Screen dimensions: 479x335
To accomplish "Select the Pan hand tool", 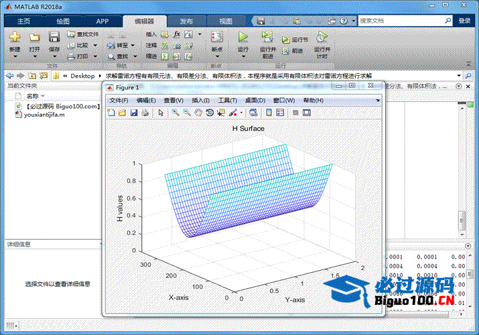I will tap(198, 113).
